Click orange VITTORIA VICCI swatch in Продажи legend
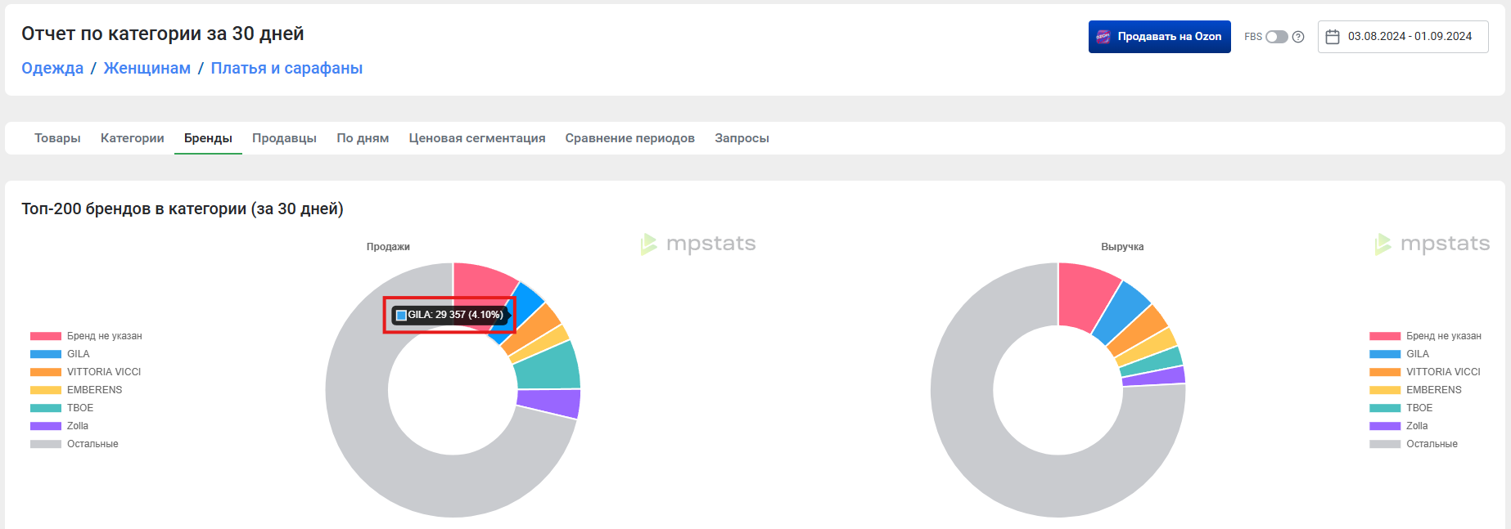The image size is (1511, 529). pos(46,372)
